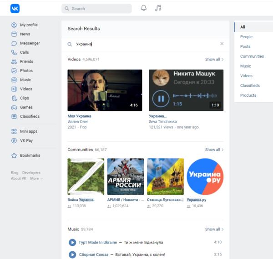Click the Blog footer link
This screenshot has height=259, width=273.
coord(15,173)
